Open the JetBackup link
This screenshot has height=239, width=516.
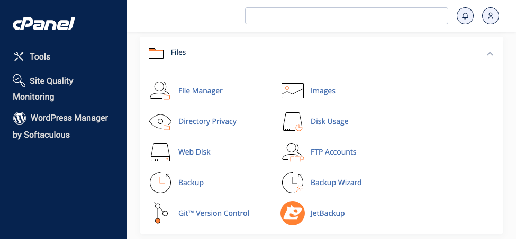pyautogui.click(x=328, y=213)
